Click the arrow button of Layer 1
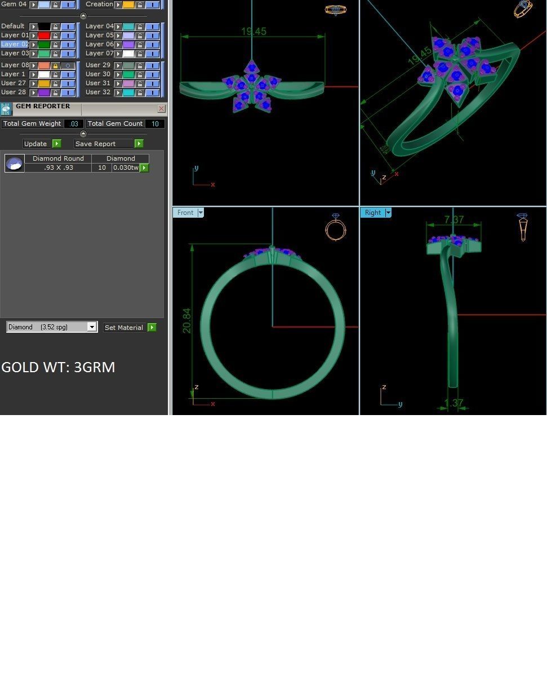547x679 pixels. [33, 74]
